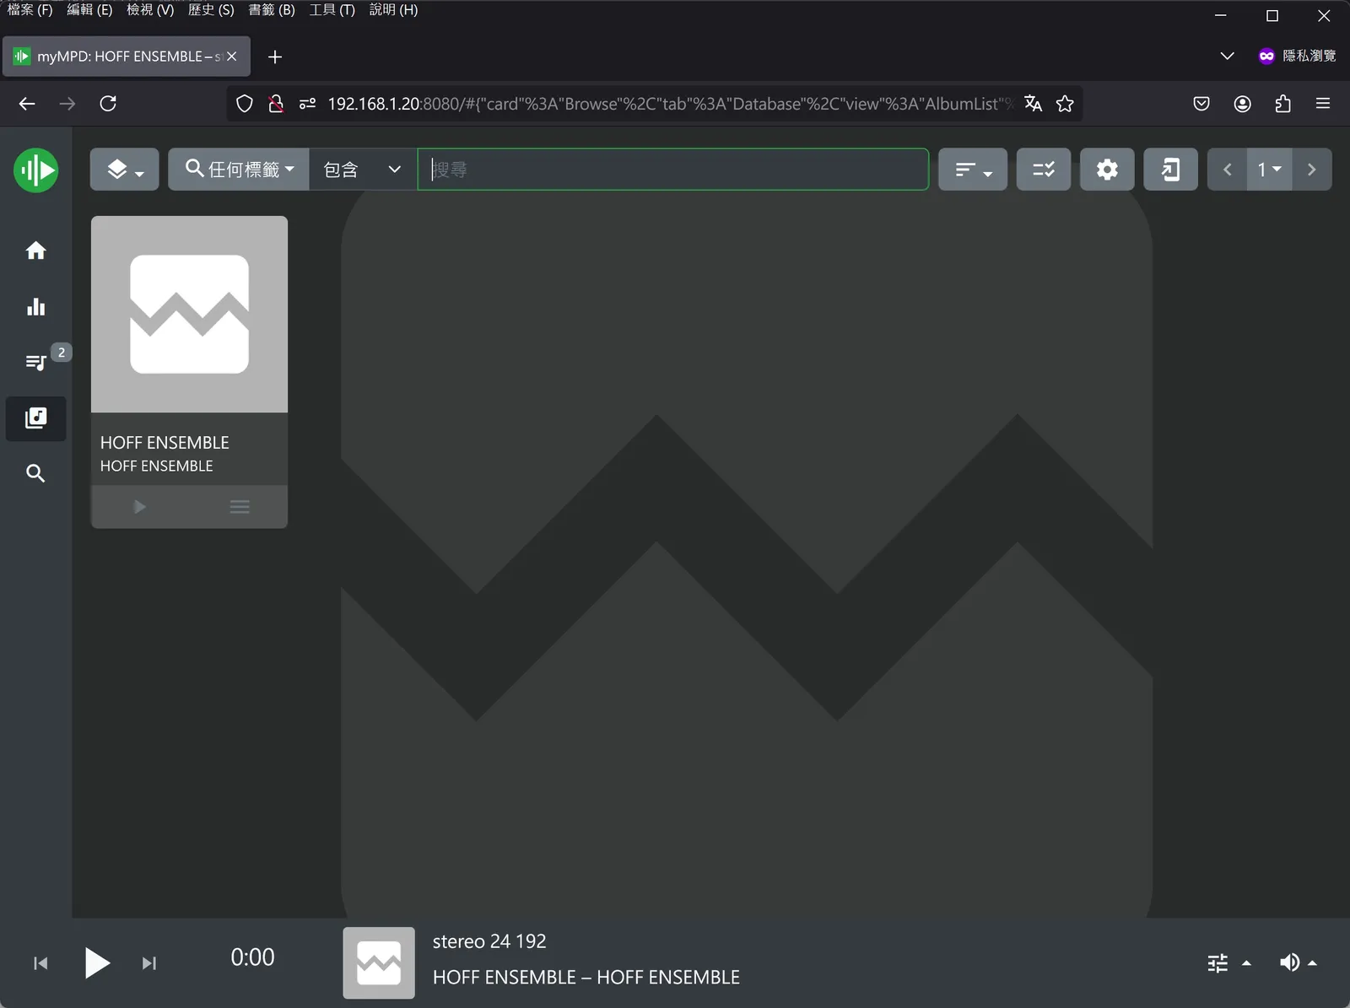Open the sidebar Search magnifier icon

pyautogui.click(x=35, y=473)
